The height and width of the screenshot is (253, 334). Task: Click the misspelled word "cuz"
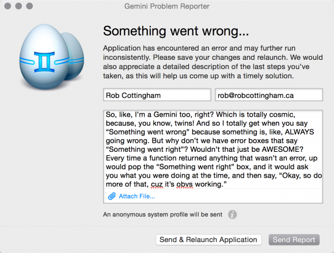coord(157,184)
